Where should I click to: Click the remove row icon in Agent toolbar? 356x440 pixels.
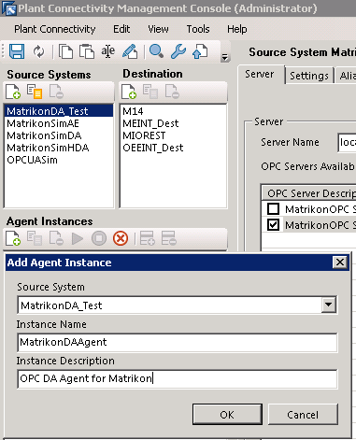(x=169, y=238)
